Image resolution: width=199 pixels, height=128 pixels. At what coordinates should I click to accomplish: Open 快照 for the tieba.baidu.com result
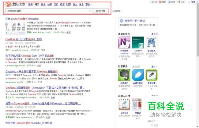pos(48,117)
